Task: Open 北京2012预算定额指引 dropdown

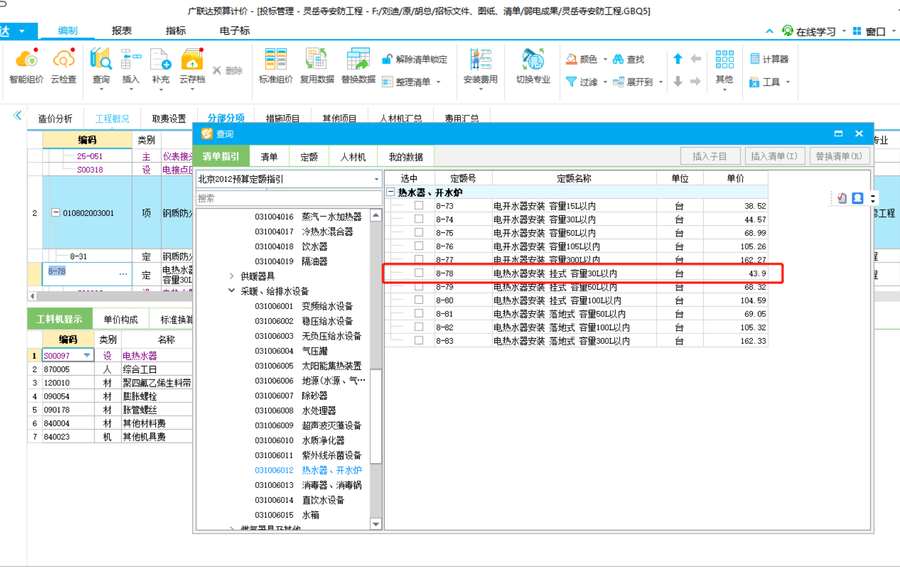Action: pos(376,179)
